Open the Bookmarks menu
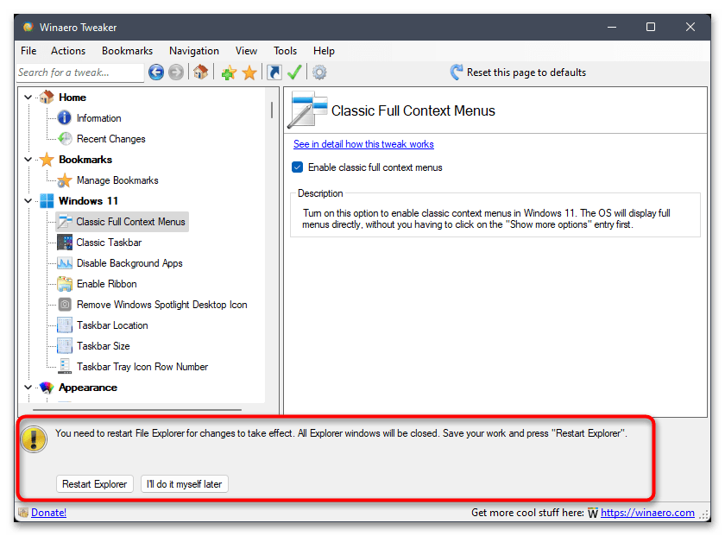725x536 pixels. click(127, 51)
